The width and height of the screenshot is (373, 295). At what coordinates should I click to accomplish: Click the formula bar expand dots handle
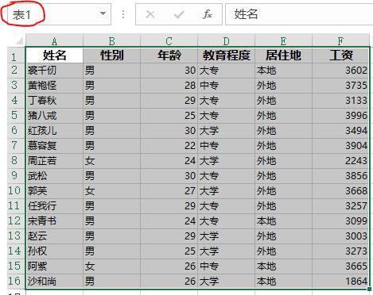pos(123,14)
